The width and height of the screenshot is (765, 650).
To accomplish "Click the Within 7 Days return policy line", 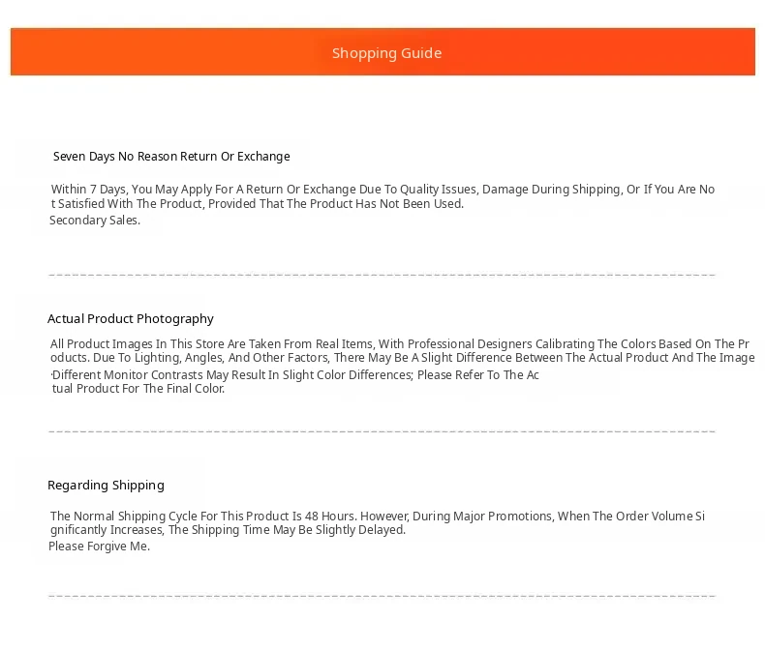I will [382, 189].
